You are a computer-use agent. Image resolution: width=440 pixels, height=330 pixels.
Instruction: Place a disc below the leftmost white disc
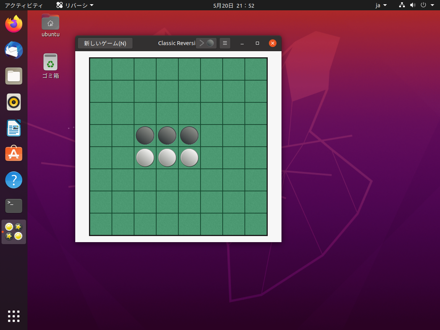145,180
